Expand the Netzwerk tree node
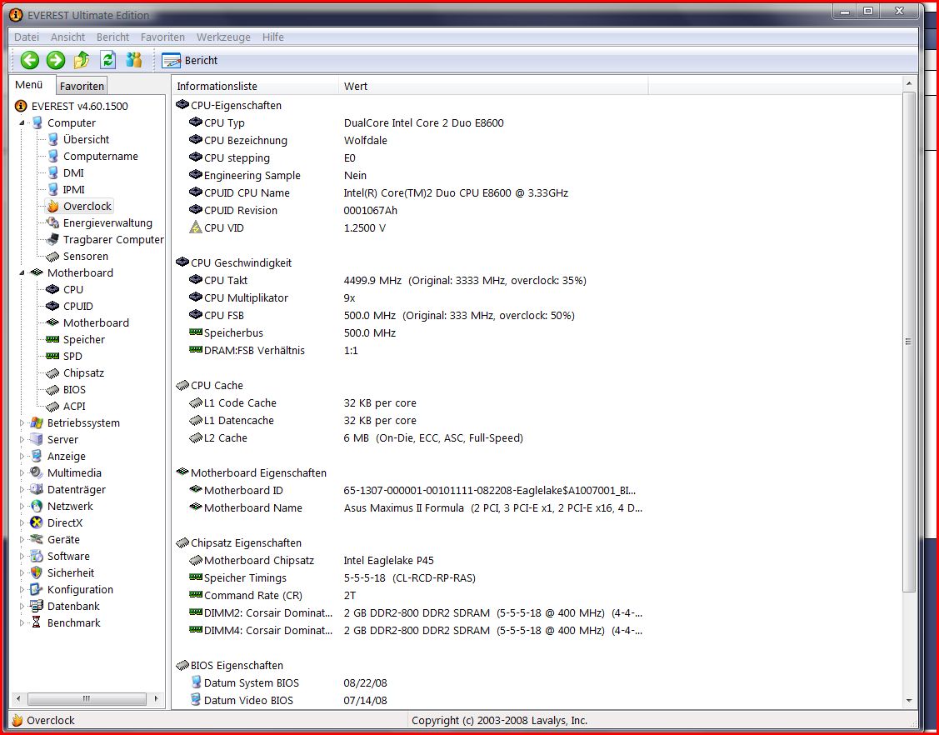Image resolution: width=939 pixels, height=735 pixels. [22, 507]
